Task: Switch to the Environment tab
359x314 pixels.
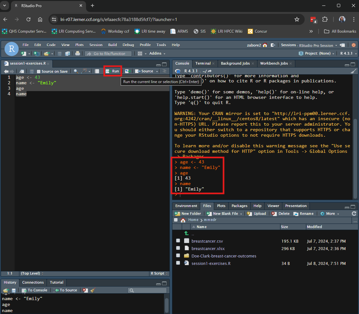Action: (186, 206)
